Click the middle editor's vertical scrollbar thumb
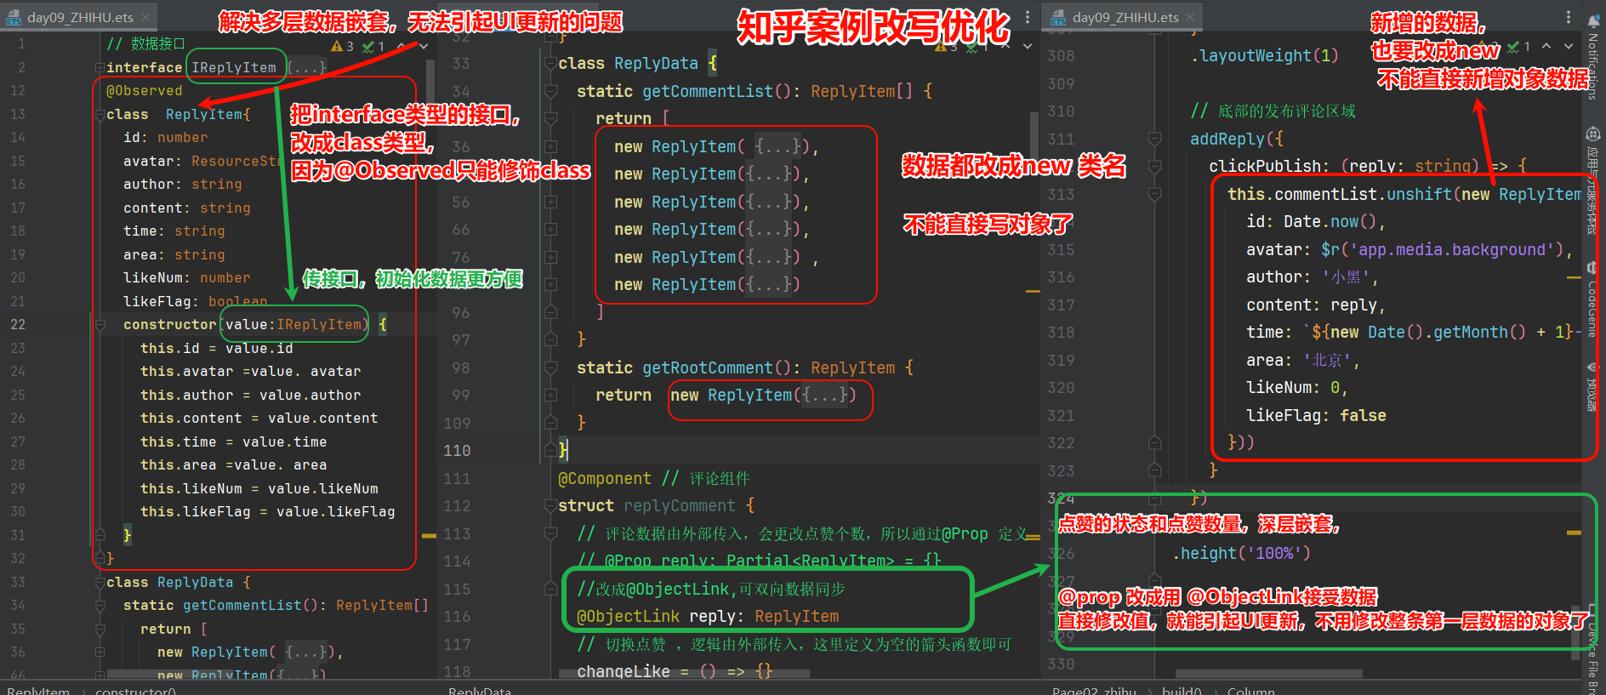The width and height of the screenshot is (1606, 695). [1034, 136]
